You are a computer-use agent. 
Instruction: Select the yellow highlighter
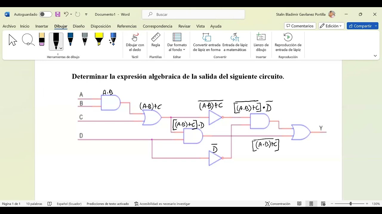click(x=99, y=40)
